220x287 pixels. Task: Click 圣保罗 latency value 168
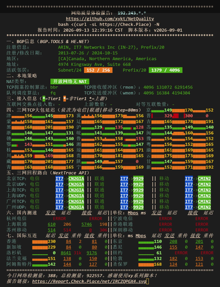click(x=158, y=265)
